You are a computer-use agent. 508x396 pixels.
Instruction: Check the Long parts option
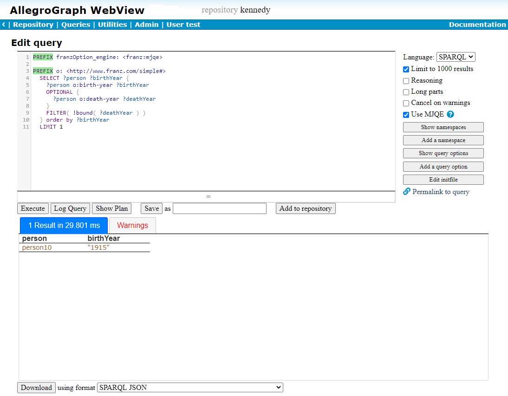click(406, 91)
